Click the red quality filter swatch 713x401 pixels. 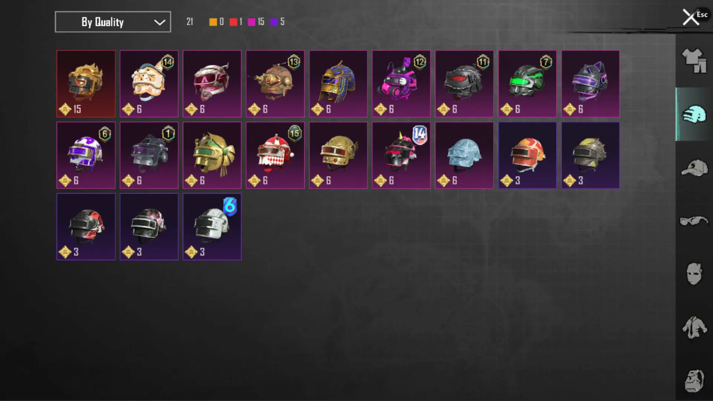click(x=233, y=22)
